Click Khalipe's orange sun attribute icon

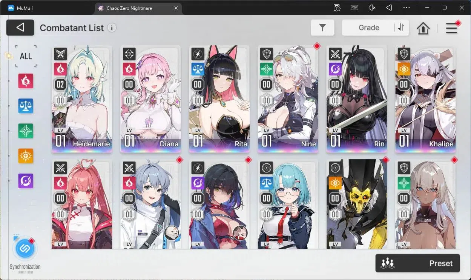point(404,69)
